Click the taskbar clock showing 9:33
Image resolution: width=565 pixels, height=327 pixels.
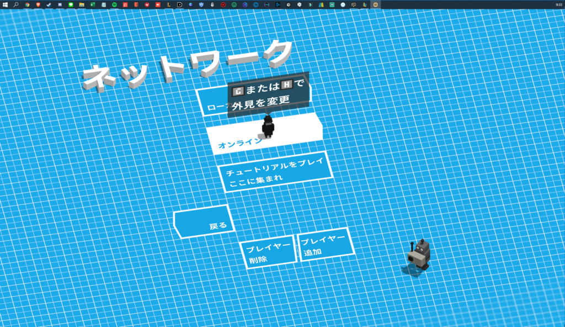(559, 4)
